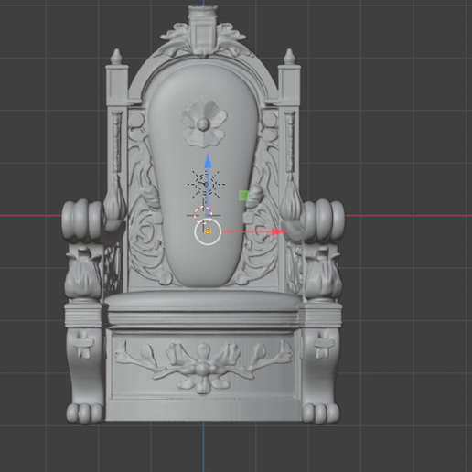Click the white circle free-move gizmo handle

pyautogui.click(x=208, y=231)
